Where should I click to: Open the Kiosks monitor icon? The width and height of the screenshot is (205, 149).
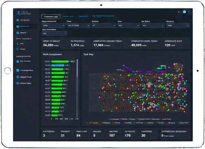(x=18, y=49)
